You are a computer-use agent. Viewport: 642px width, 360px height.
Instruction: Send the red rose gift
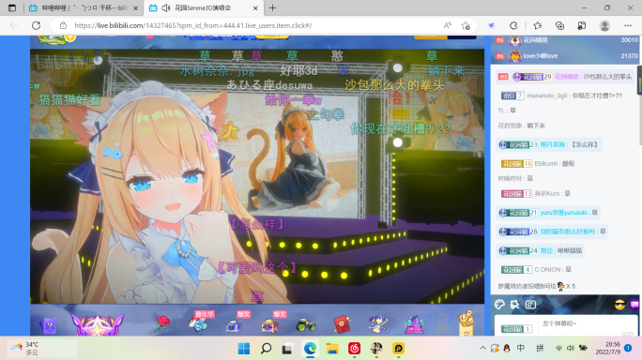pos(162,323)
